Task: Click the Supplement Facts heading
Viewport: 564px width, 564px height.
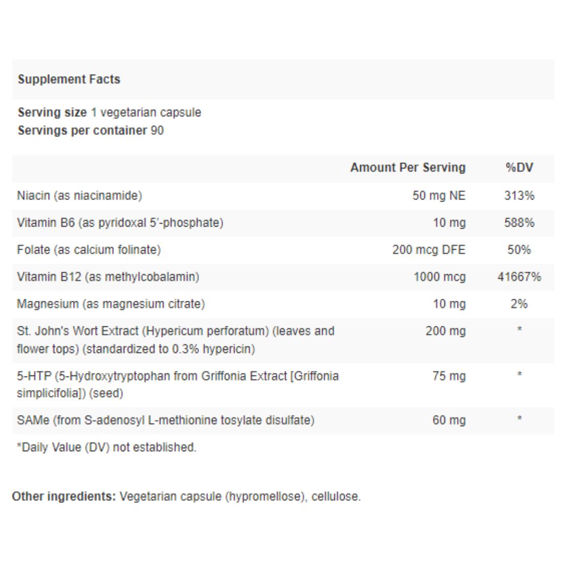Action: 69,79
